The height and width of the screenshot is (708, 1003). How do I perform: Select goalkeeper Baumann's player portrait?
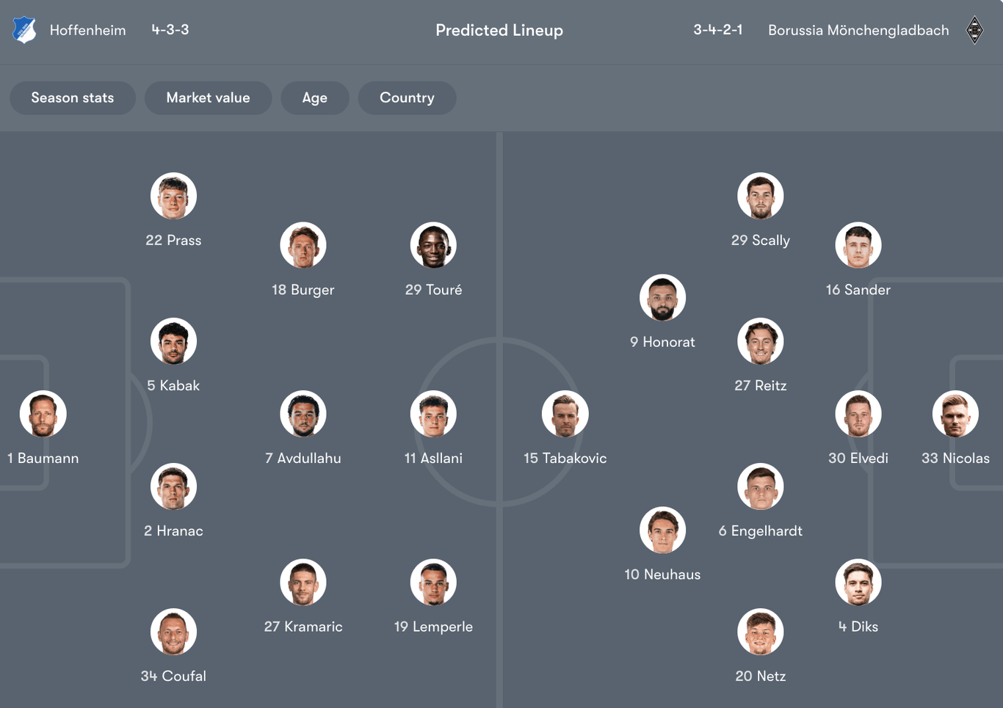pyautogui.click(x=43, y=413)
